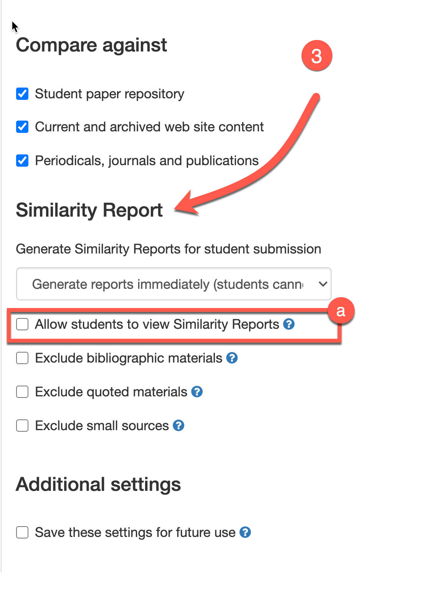
Task: Click the Additional settings heading
Action: (98, 485)
